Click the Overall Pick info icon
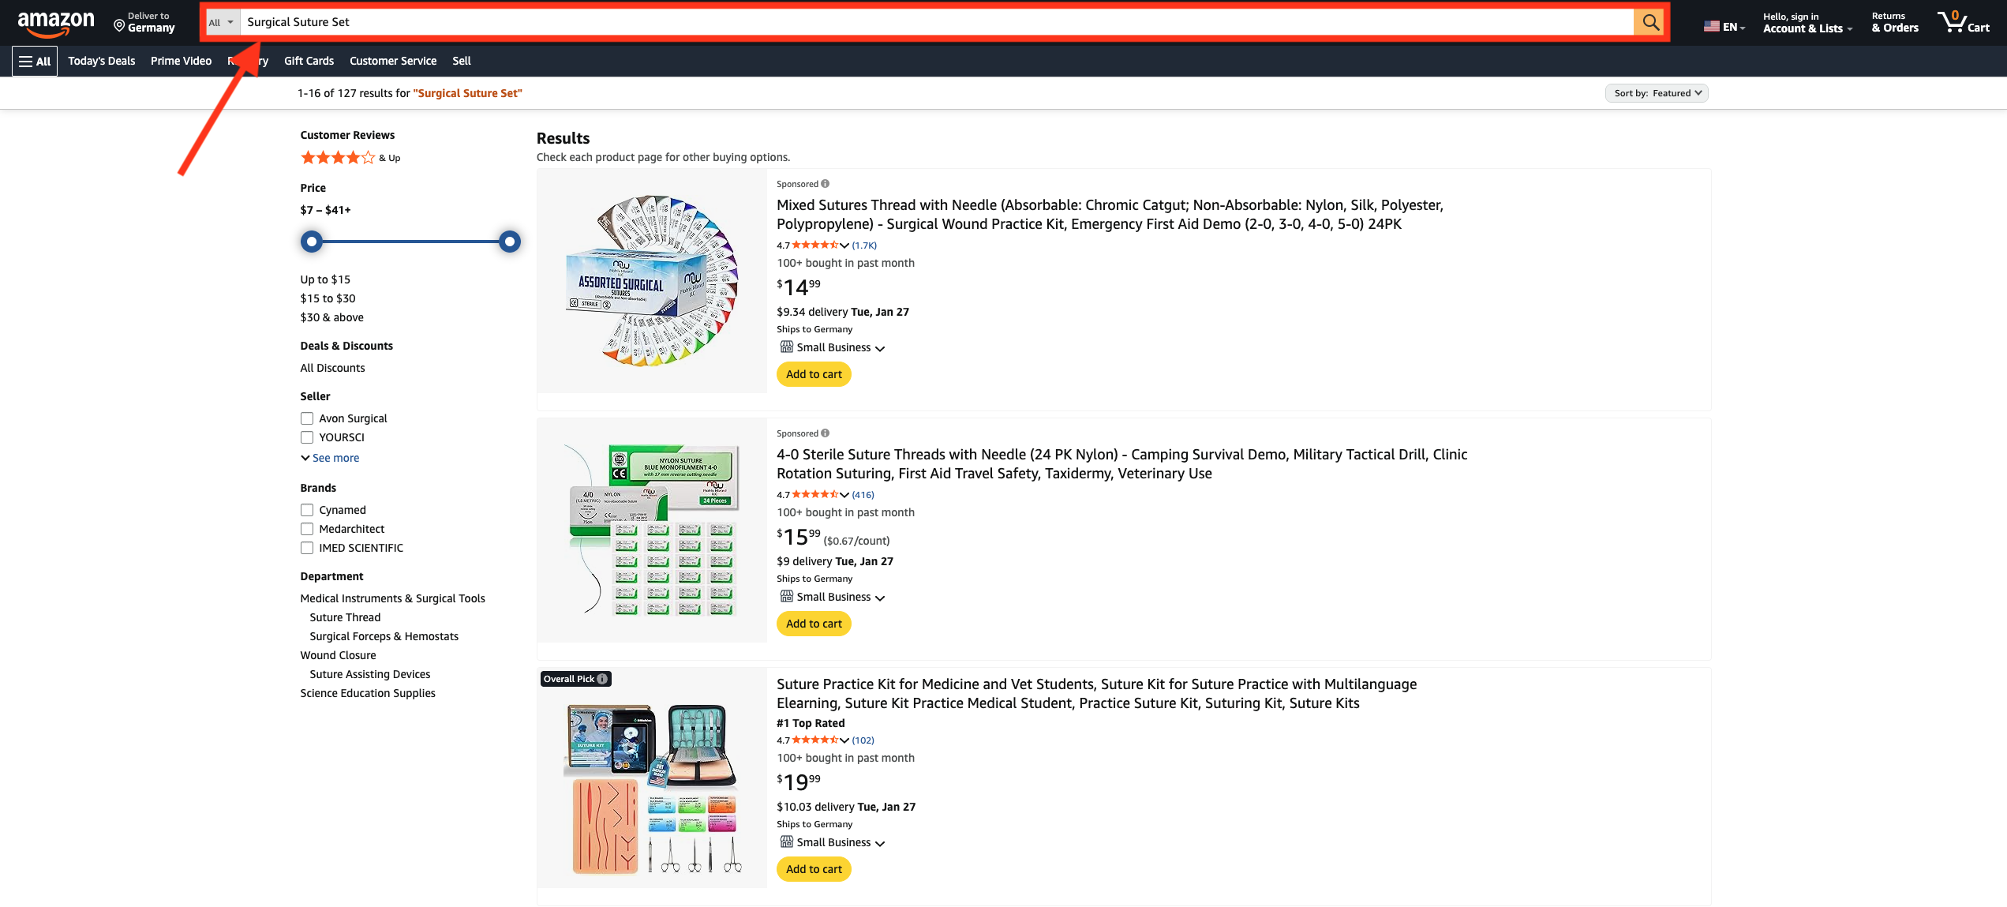The width and height of the screenshot is (2007, 907). (602, 679)
